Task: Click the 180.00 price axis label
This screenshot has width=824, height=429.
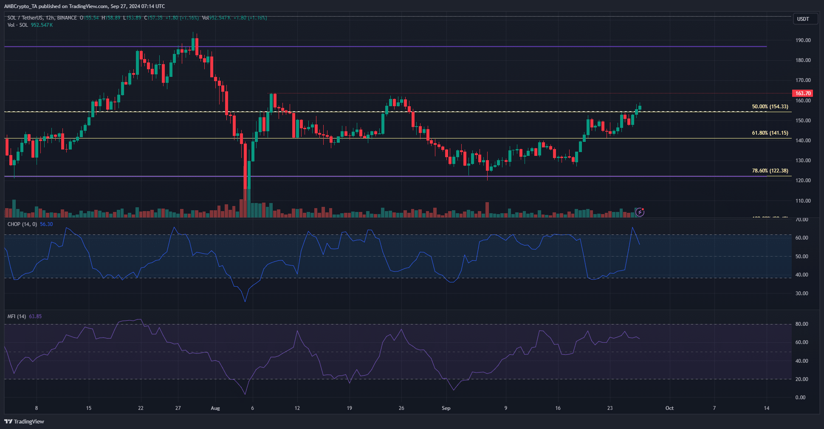Action: click(x=803, y=60)
